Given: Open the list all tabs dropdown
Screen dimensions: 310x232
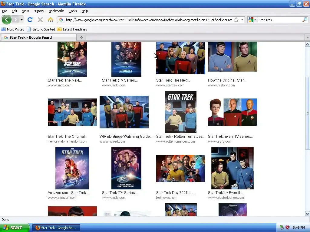Looking at the screenshot, I should pyautogui.click(x=308, y=37).
